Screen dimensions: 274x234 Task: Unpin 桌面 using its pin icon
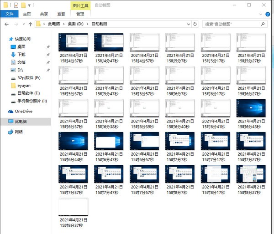[x=48, y=47]
